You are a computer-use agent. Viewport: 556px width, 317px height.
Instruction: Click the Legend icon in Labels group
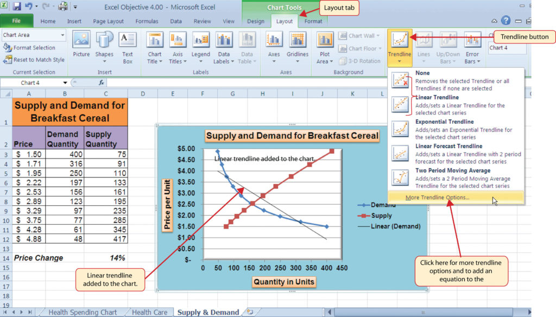click(200, 46)
